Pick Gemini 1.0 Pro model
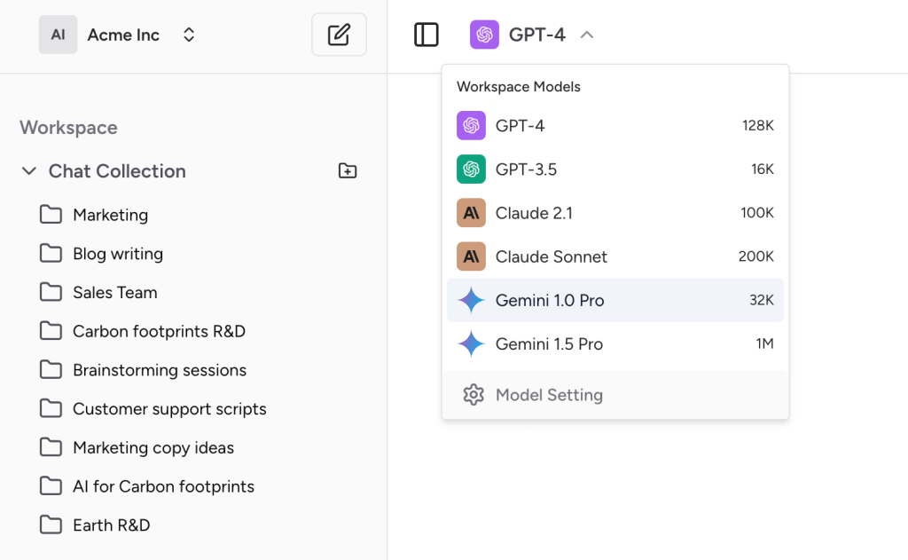 coord(615,300)
